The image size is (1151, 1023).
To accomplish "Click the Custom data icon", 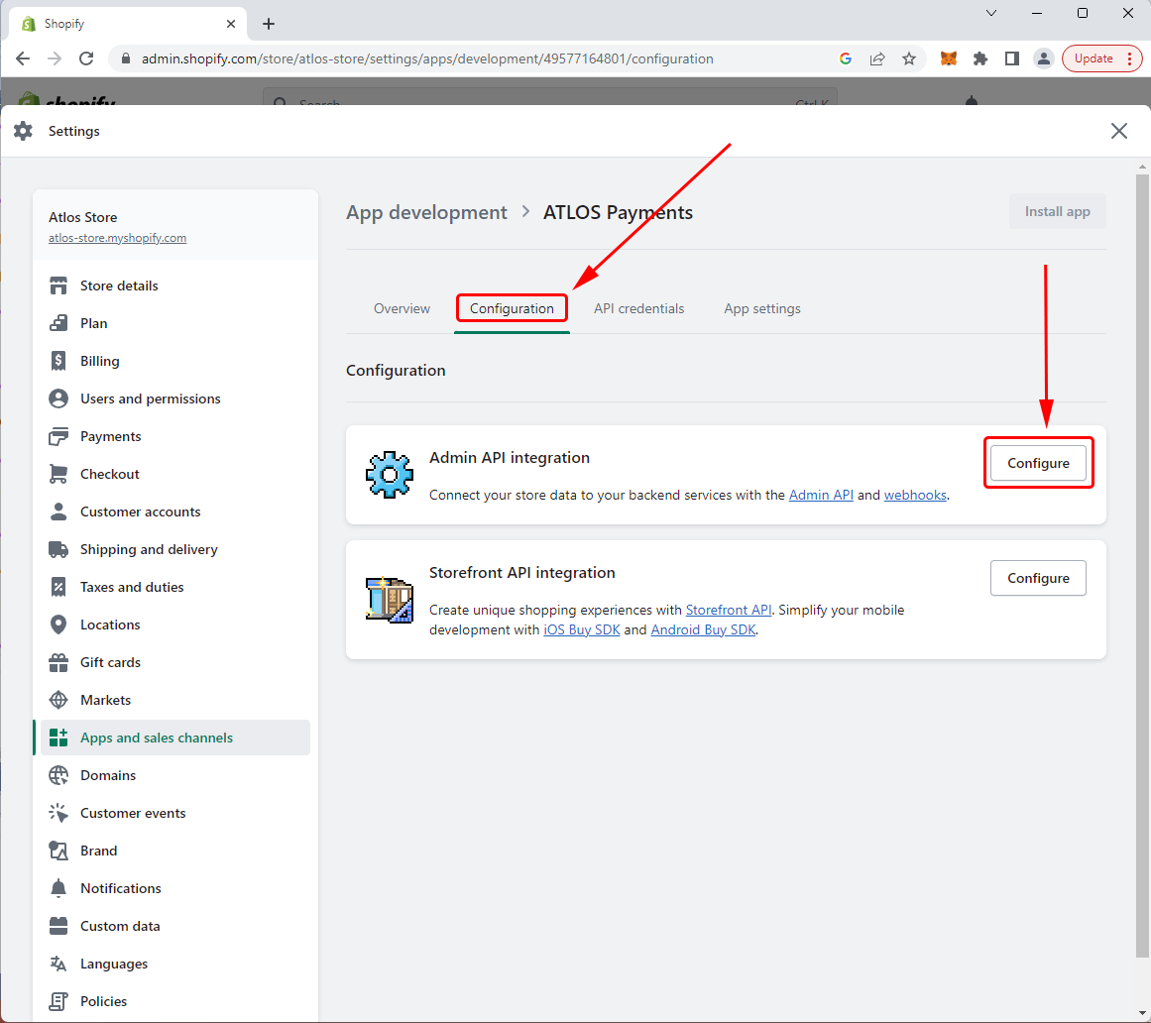I will (x=58, y=926).
